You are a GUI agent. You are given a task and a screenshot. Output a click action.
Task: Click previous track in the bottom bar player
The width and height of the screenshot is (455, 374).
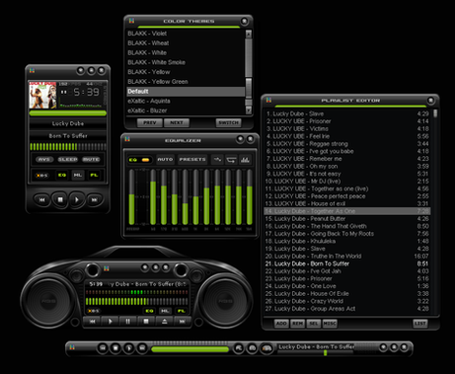tap(103, 347)
